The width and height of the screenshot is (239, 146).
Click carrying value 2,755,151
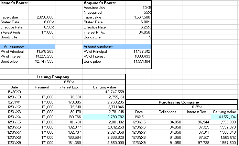[116, 97]
